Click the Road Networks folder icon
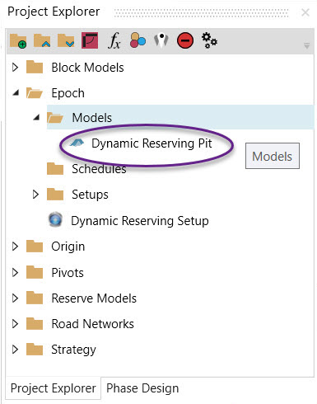The height and width of the screenshot is (404, 317). [x=35, y=323]
